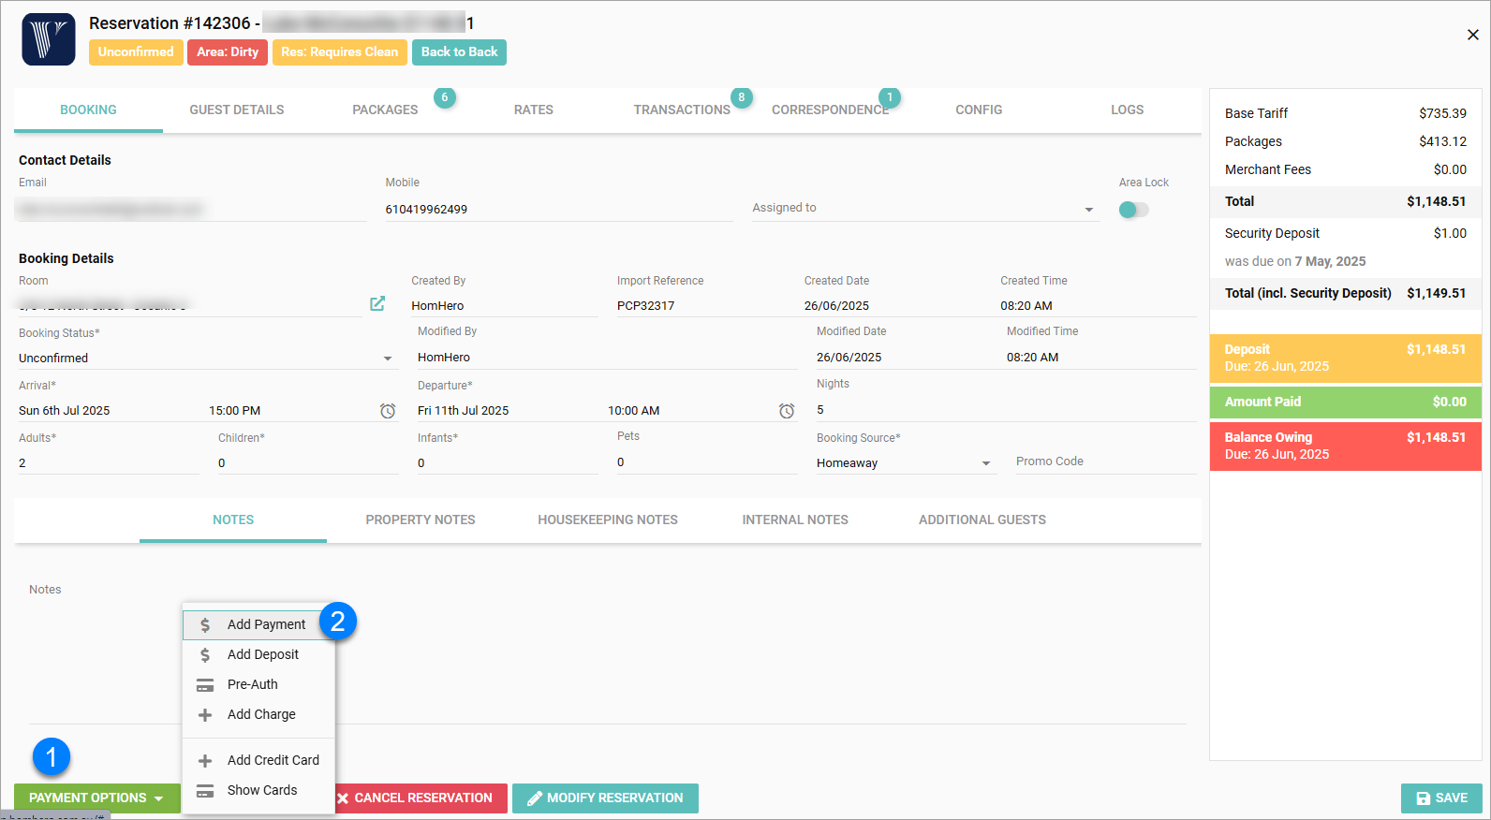Viewport: 1491px width, 820px height.
Task: Click the Add Credit Card plus icon
Action: (205, 761)
